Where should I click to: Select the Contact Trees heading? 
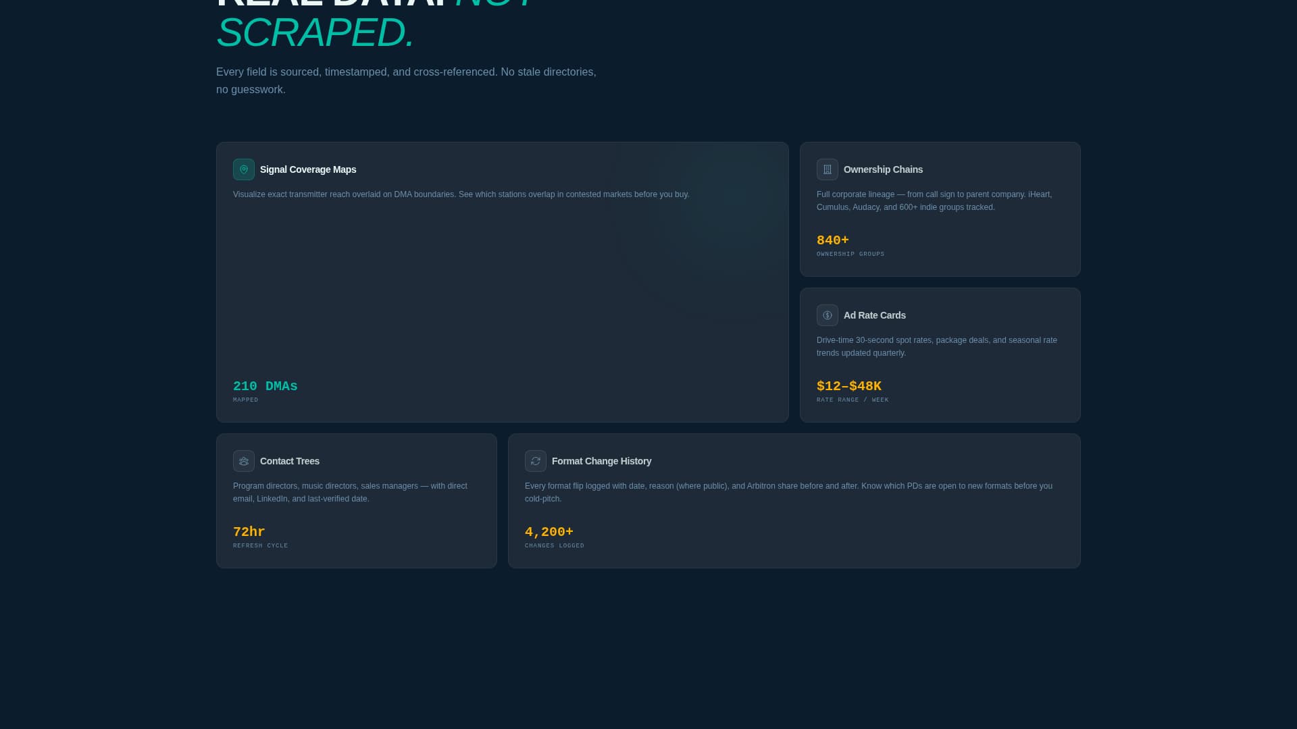click(290, 461)
